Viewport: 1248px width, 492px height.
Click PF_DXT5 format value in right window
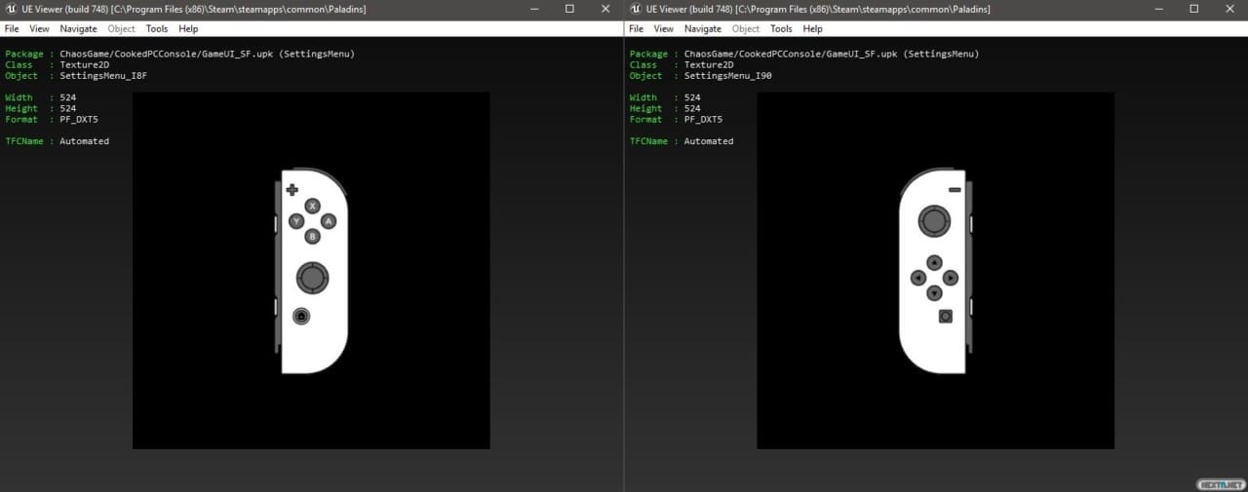[703, 119]
